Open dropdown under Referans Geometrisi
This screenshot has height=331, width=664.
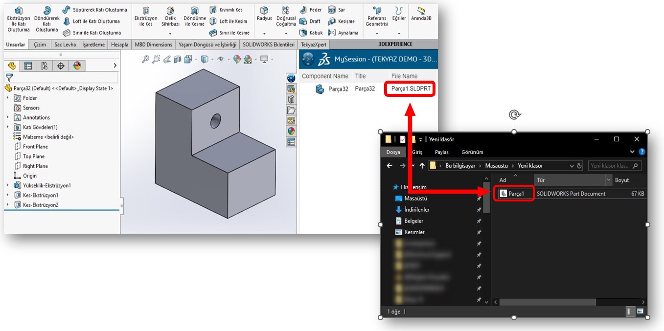click(377, 34)
